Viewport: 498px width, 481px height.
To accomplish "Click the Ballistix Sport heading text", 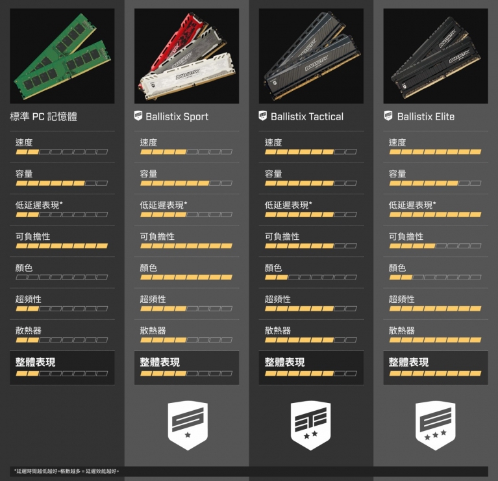I will [x=177, y=116].
